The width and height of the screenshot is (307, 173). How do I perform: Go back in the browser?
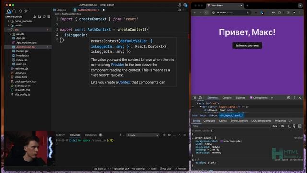coord(195,12)
